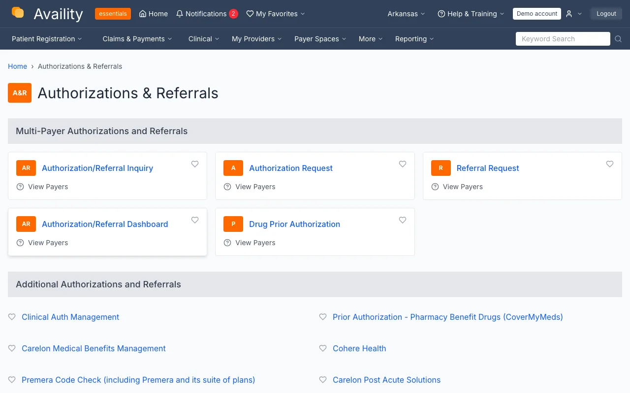The width and height of the screenshot is (630, 393).
Task: Expand the Help & Training dropdown
Action: tap(471, 14)
